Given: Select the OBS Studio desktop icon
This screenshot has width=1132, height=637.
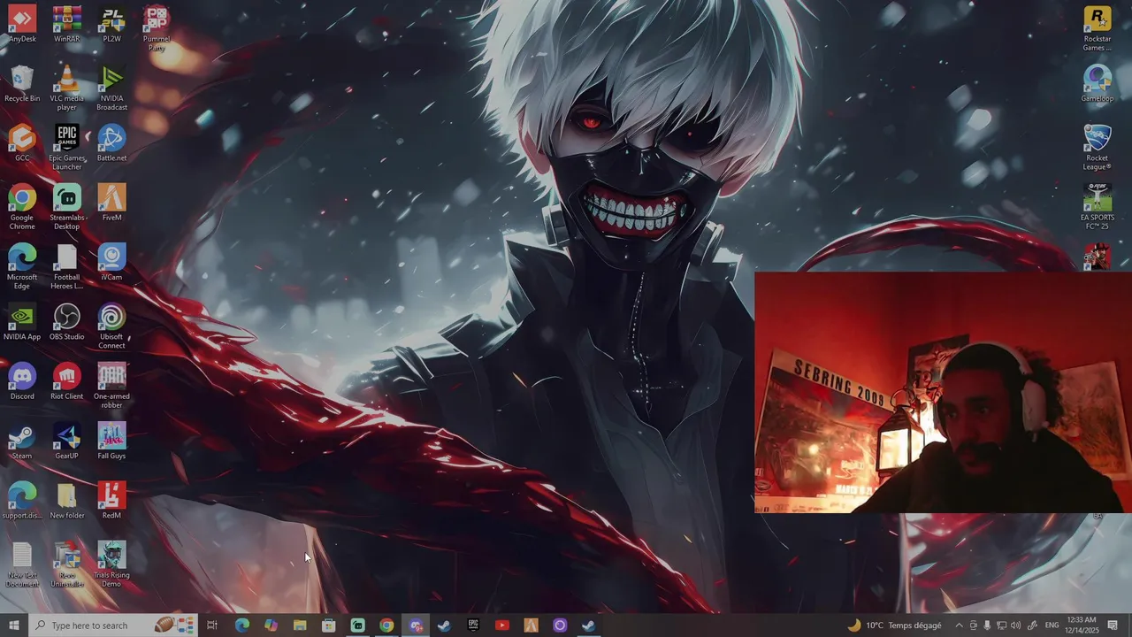Looking at the screenshot, I should click(67, 321).
